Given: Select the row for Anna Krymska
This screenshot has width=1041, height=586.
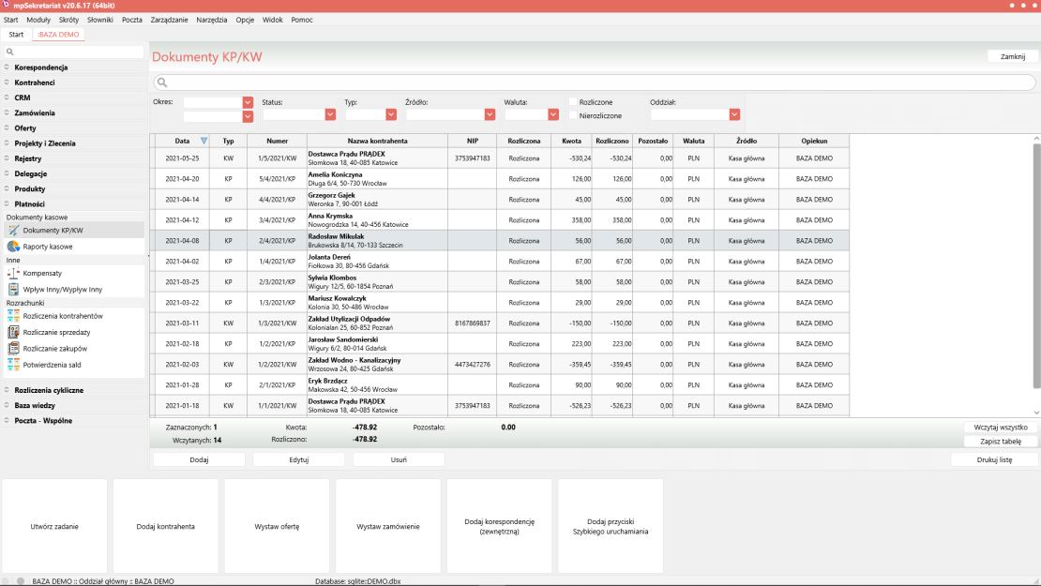Looking at the screenshot, I should (x=499, y=219).
